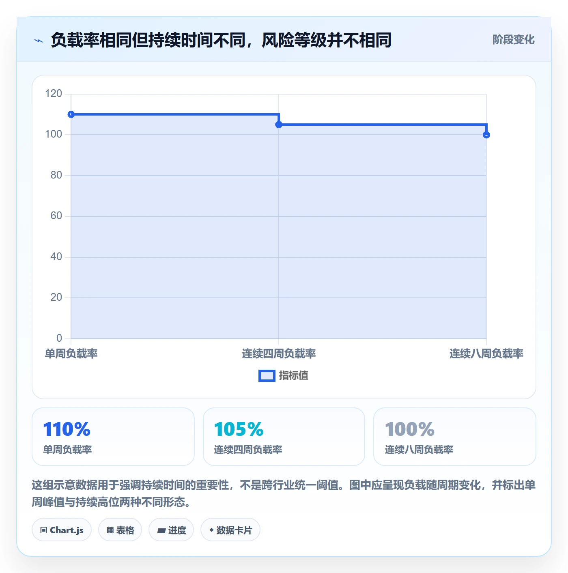
Task: Select the 表格 tag pill
Action: tap(120, 530)
